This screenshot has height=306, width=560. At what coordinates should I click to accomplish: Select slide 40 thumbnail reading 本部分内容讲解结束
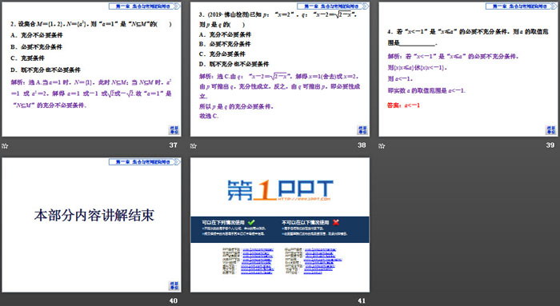(x=91, y=225)
